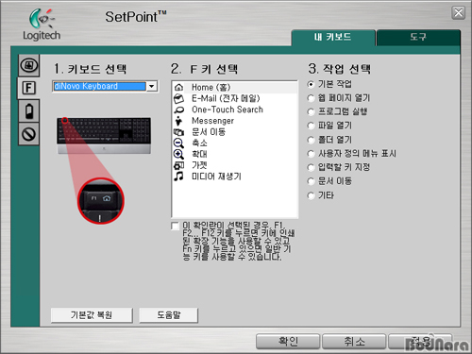Open the keyboard settings sidebar icon
472x354 pixels.
pyautogui.click(x=29, y=65)
